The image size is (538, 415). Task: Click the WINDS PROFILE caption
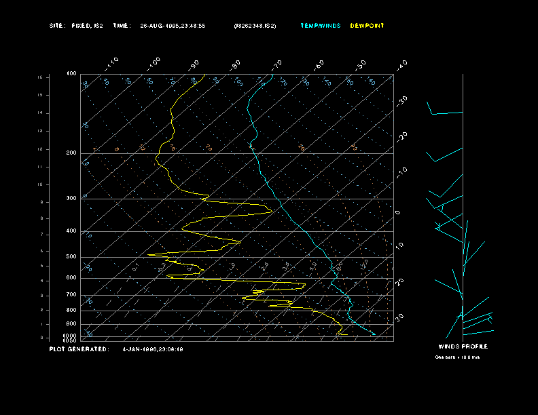pyautogui.click(x=463, y=347)
